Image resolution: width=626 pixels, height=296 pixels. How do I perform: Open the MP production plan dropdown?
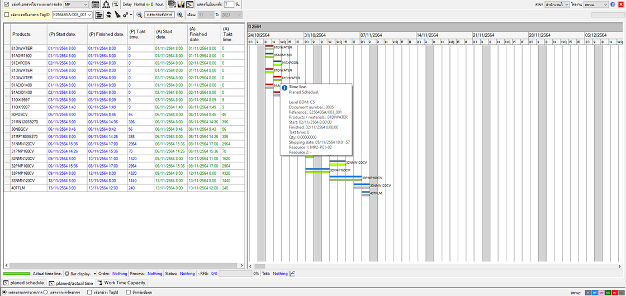[75, 4]
